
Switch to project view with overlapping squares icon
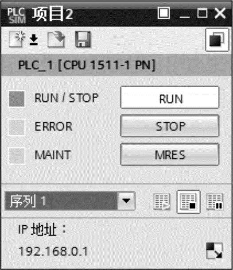[x=217, y=40]
